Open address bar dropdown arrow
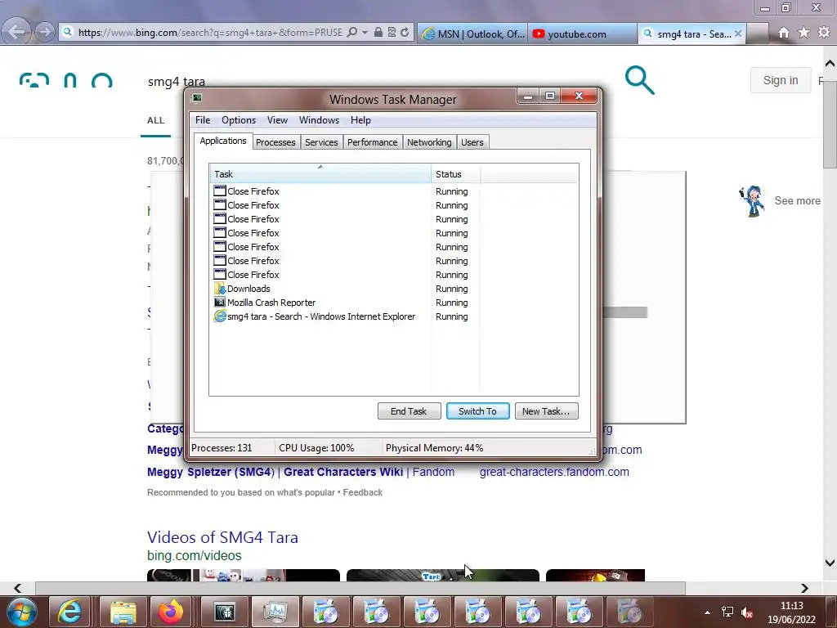The width and height of the screenshot is (837, 628). 365,33
